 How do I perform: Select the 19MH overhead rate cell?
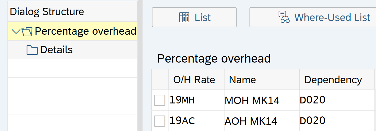182,100
